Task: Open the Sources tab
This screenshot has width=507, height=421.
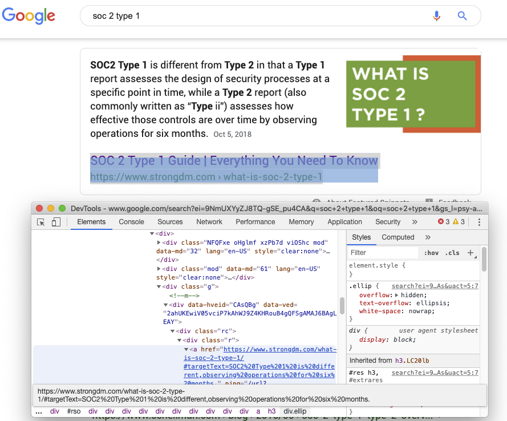Action: pos(170,222)
